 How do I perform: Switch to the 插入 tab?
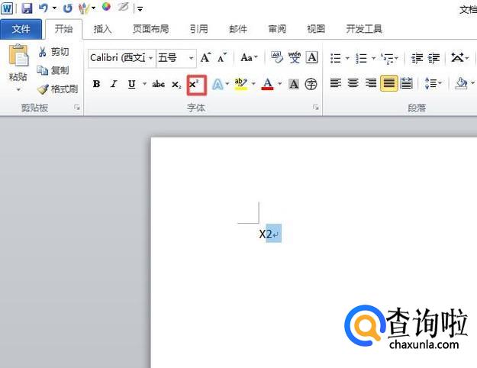click(x=102, y=29)
